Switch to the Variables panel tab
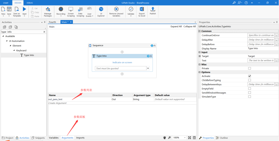 (x=54, y=138)
